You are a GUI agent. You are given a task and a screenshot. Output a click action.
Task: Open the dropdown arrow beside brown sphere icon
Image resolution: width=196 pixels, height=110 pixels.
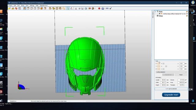(95, 8)
